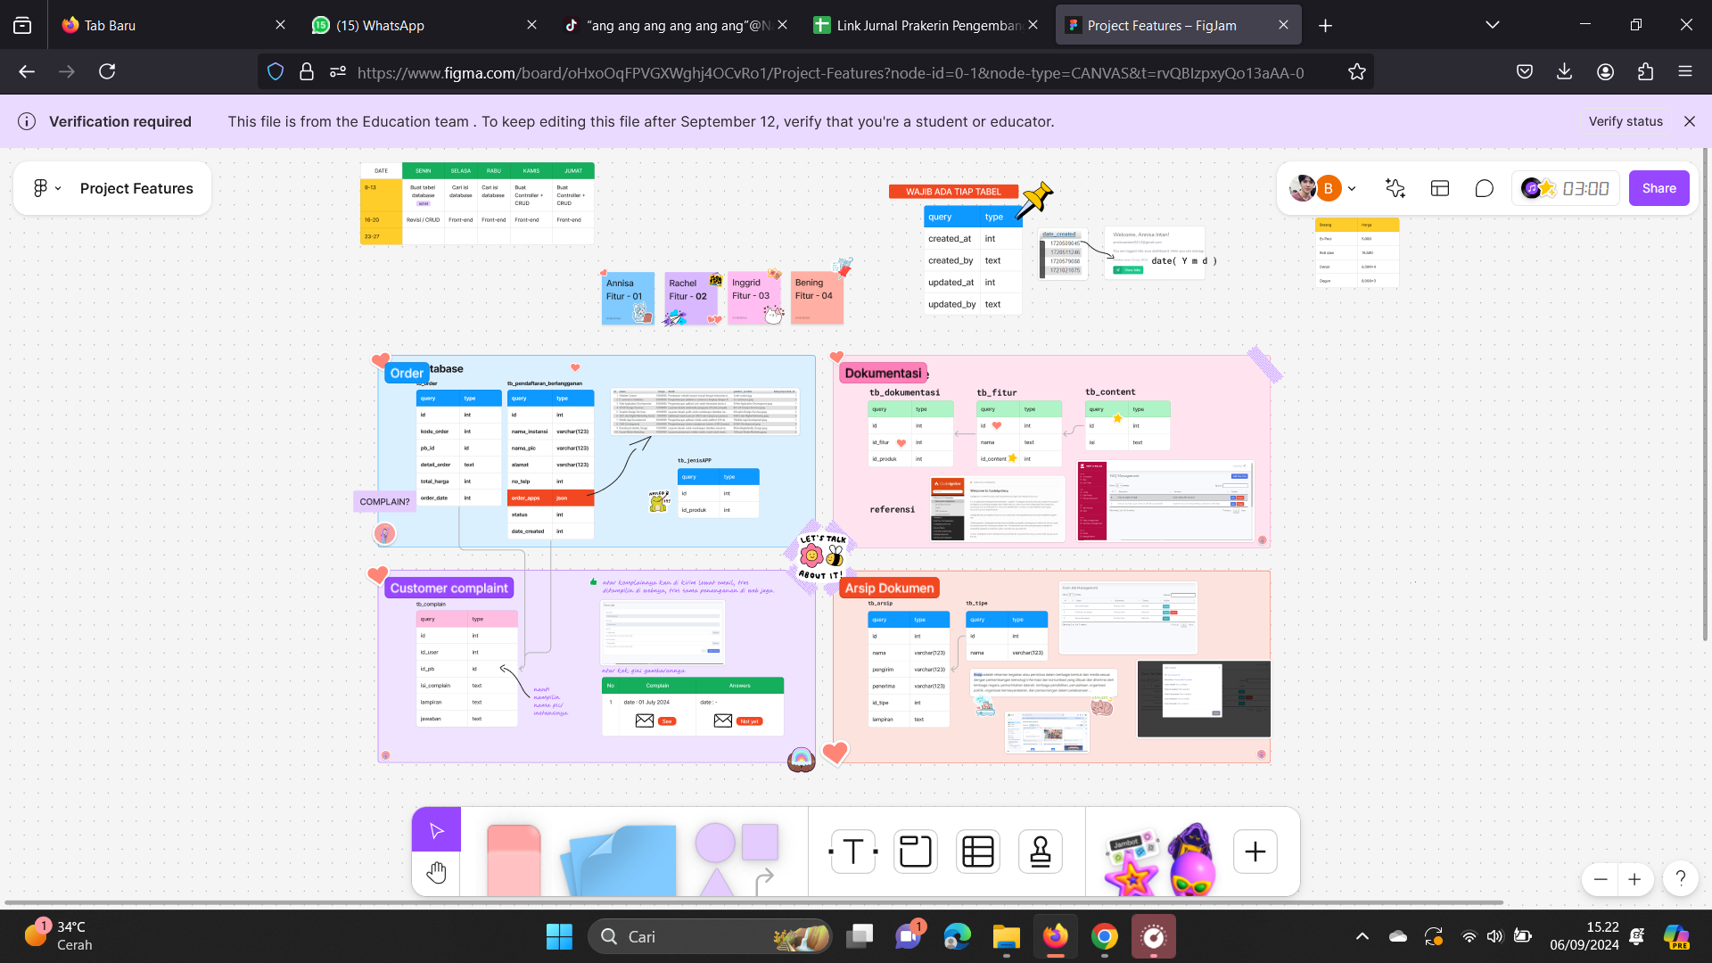
Task: Select the Section tool icon
Action: pos(915,852)
